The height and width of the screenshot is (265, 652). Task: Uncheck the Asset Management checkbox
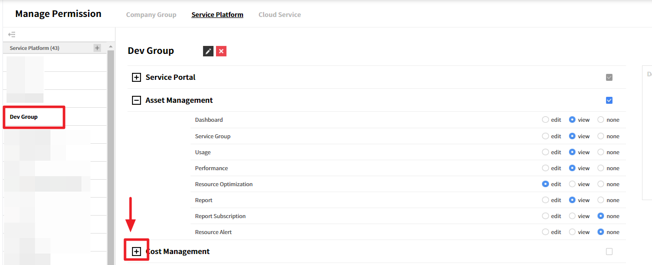pos(609,100)
